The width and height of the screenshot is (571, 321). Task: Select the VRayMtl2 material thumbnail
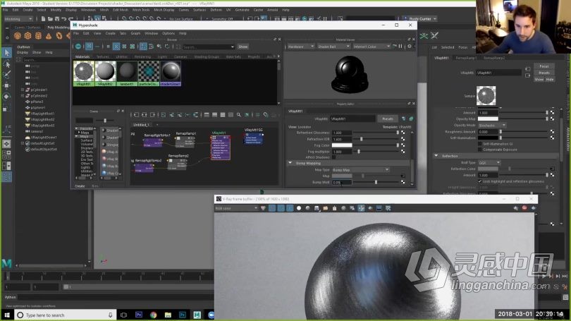105,73
